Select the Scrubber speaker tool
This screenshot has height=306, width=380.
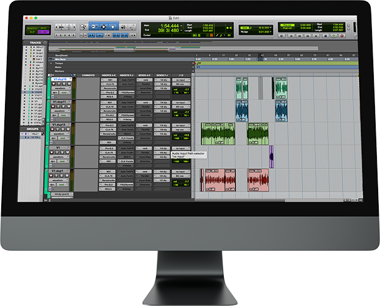[x=124, y=27]
